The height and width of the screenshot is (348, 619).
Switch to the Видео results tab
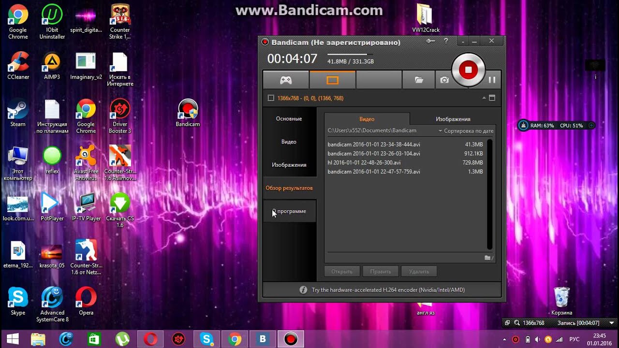click(367, 119)
